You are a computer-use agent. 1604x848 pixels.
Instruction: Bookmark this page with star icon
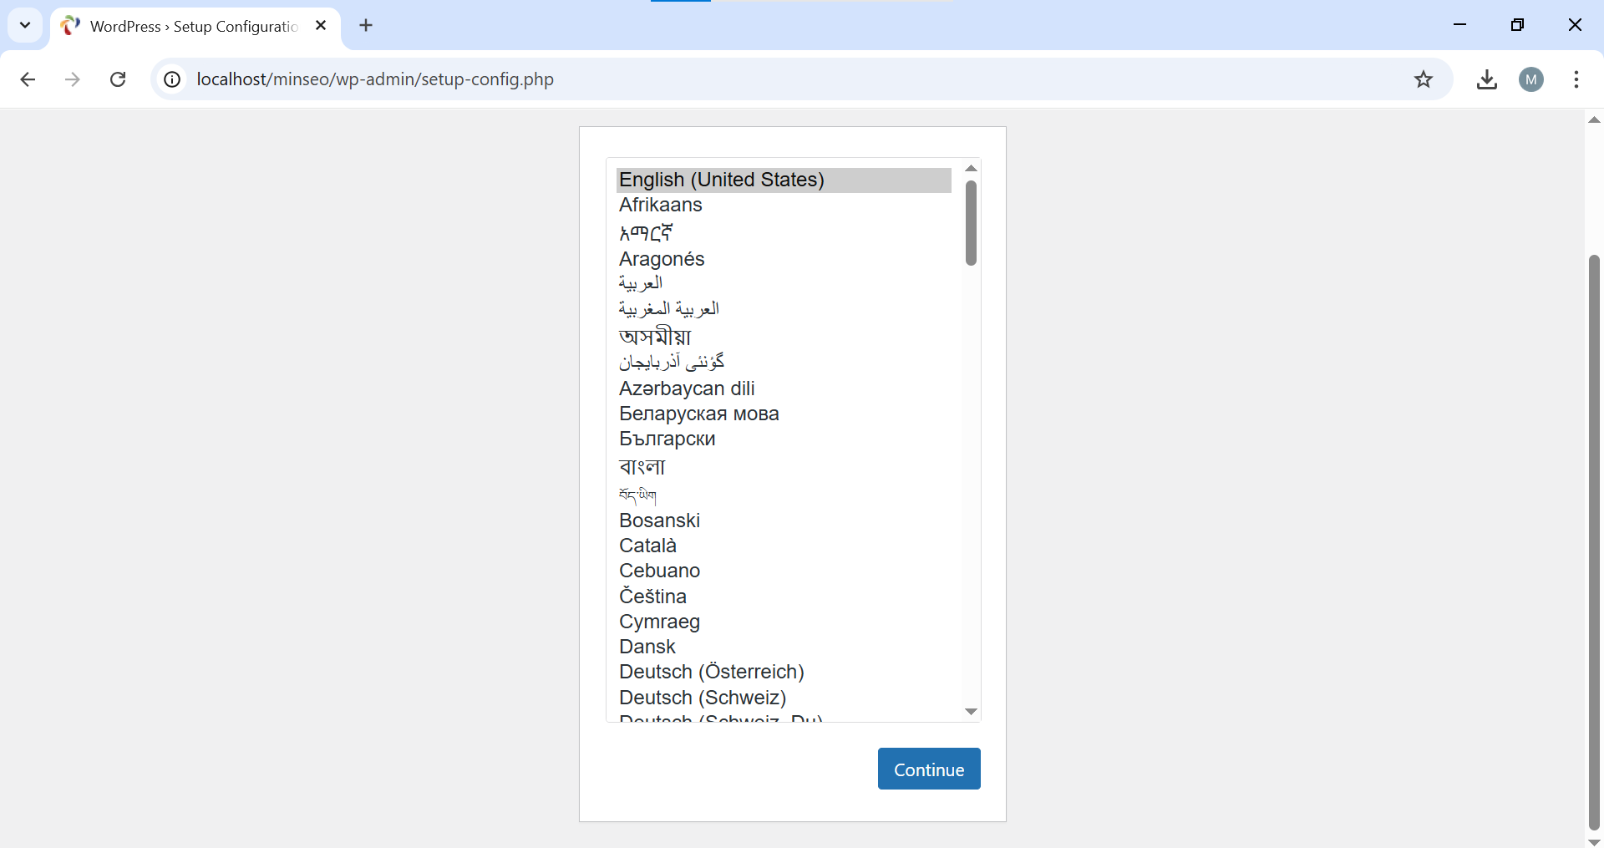1423,79
